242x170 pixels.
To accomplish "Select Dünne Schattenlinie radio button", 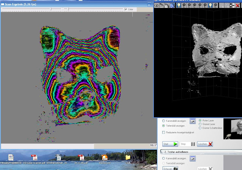I will coord(200,129).
